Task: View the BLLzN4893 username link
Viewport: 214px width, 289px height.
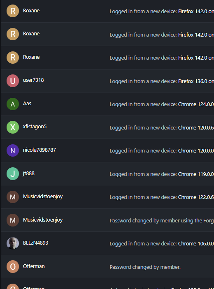Action: tap(35, 243)
